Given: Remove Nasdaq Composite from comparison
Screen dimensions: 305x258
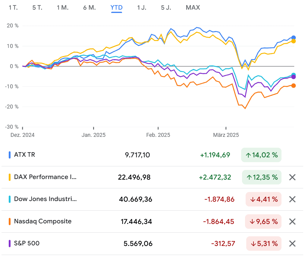Looking at the screenshot, I should point(292,222).
